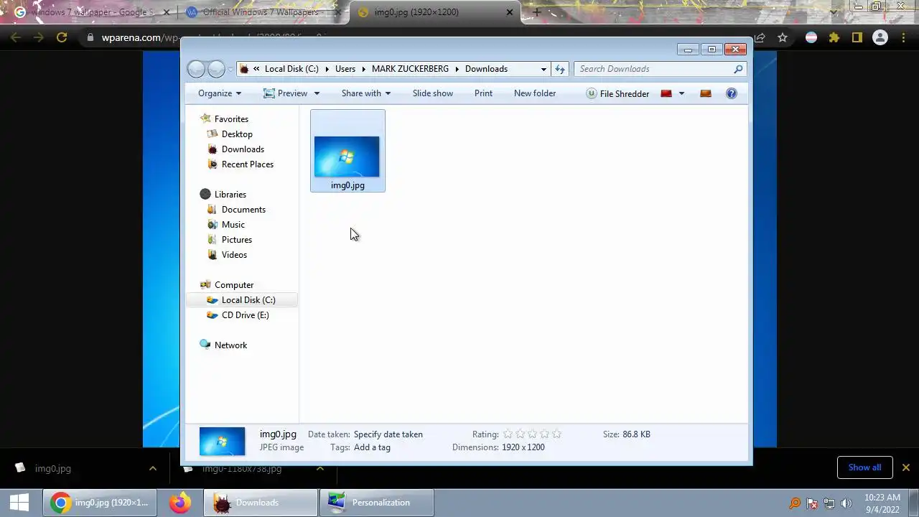Viewport: 919px width, 517px height.
Task: Select Libraries in the navigation pane
Action: click(230, 195)
